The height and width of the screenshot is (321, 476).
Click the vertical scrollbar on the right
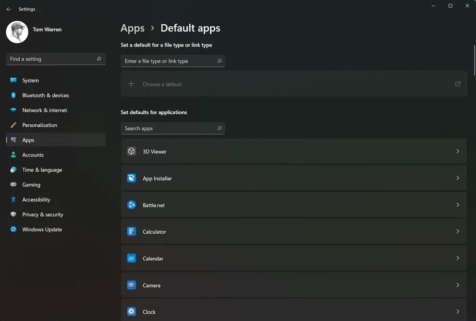(x=474, y=60)
